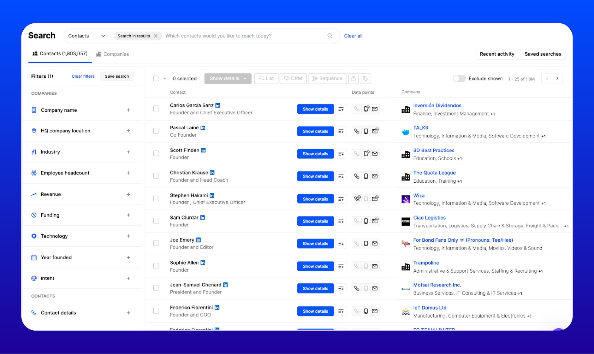Open LinkedIn profile of Pascal Lainé

(x=203, y=128)
